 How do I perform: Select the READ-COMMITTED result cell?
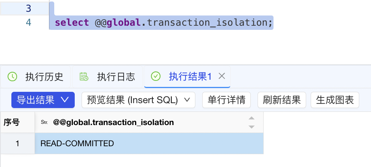(x=149, y=144)
